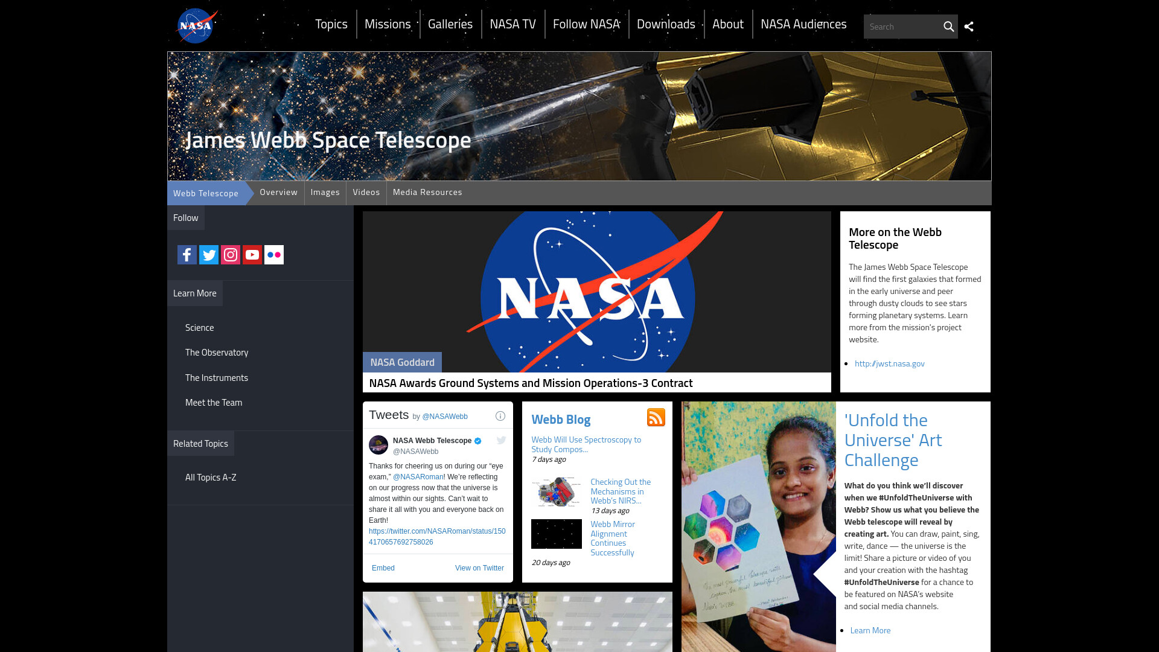Open the Twitter follow icon
Image resolution: width=1159 pixels, height=652 pixels.
click(209, 255)
